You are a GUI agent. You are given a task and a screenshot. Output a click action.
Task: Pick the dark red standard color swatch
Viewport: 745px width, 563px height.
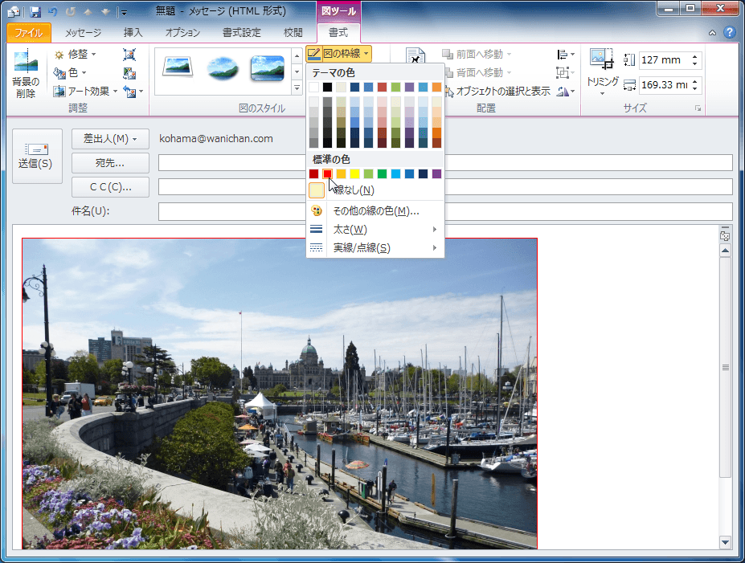tap(313, 173)
